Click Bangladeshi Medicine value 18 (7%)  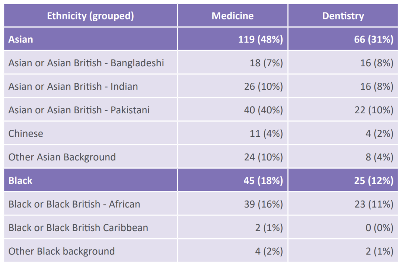266,63
